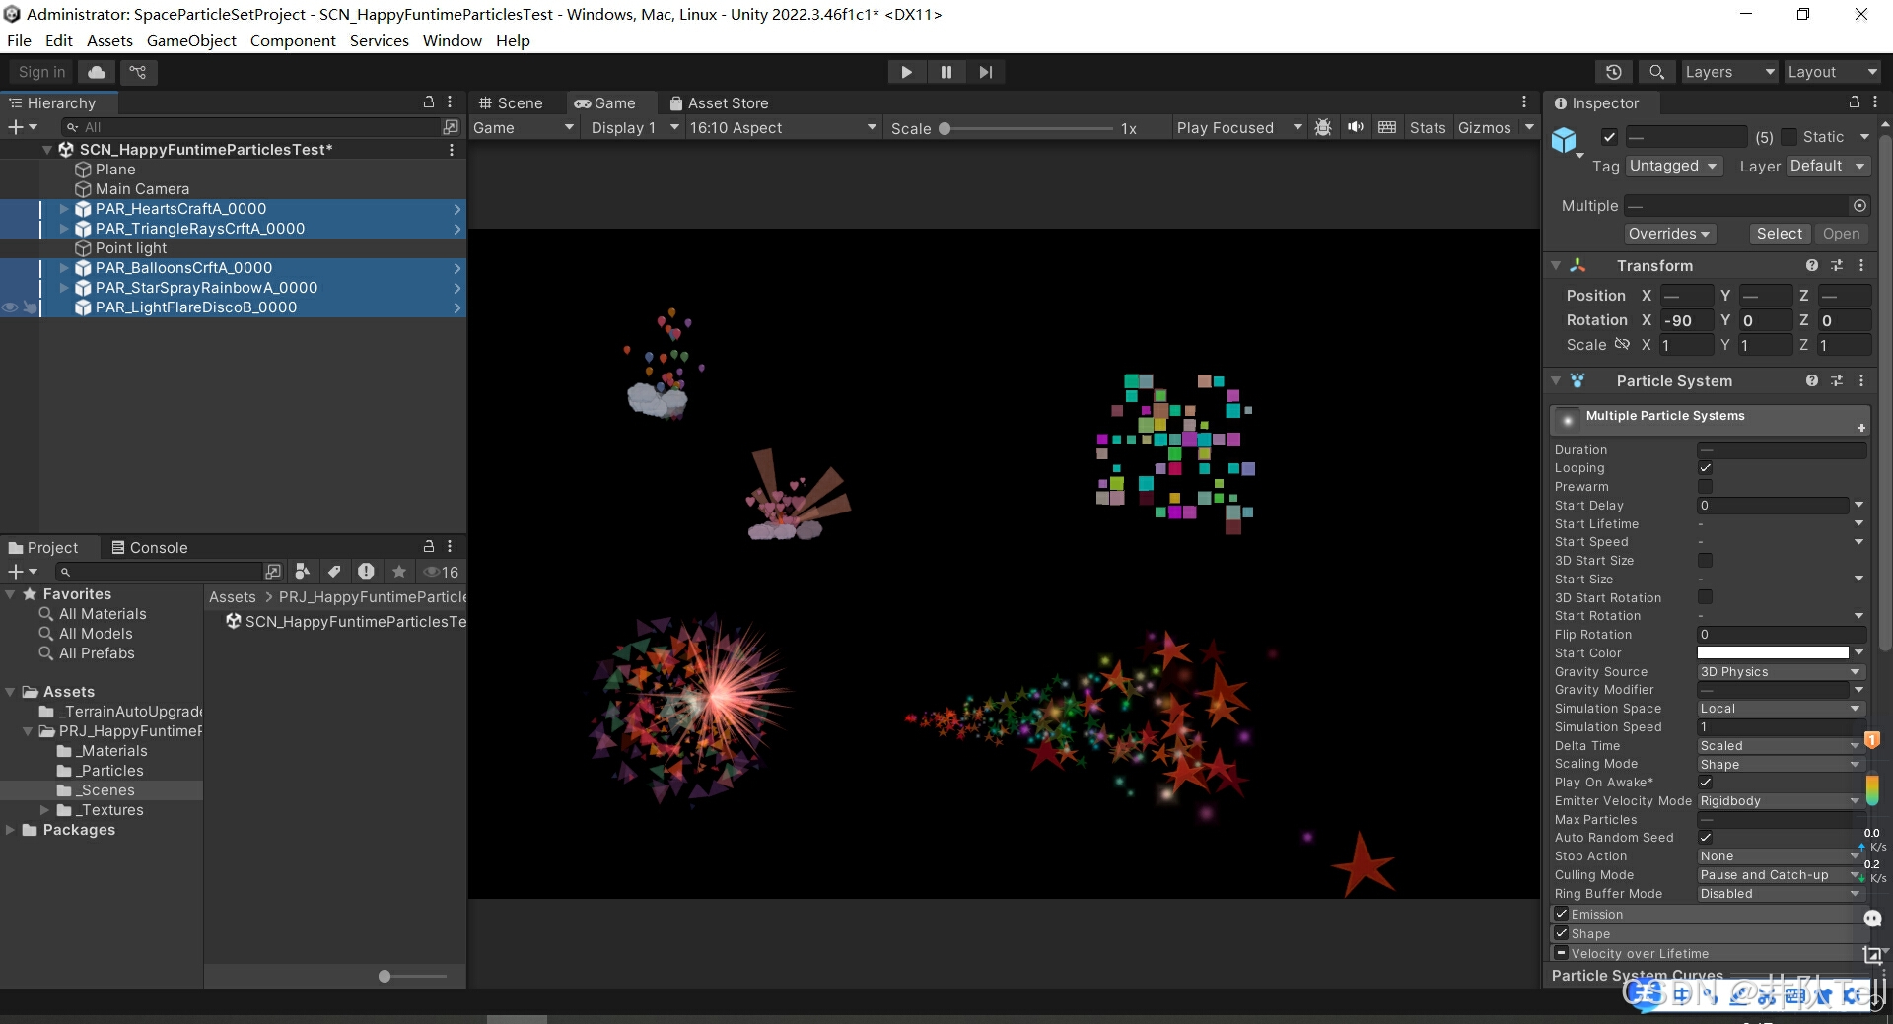Click the Game view Scale slider handle

click(x=945, y=128)
